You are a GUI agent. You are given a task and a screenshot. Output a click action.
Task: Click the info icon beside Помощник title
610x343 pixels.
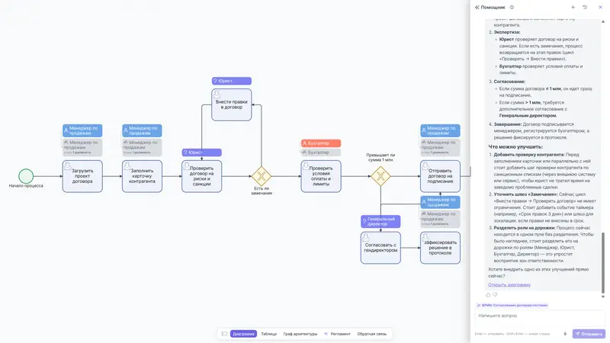click(512, 8)
